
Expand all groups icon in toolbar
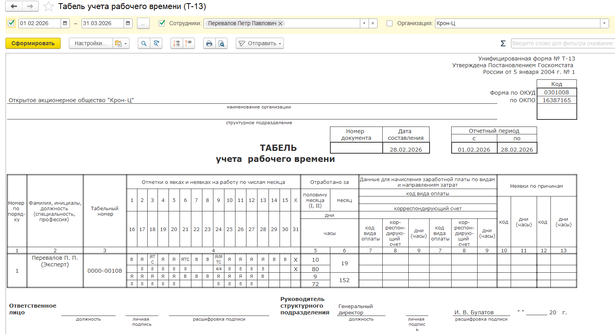pyautogui.click(x=177, y=43)
